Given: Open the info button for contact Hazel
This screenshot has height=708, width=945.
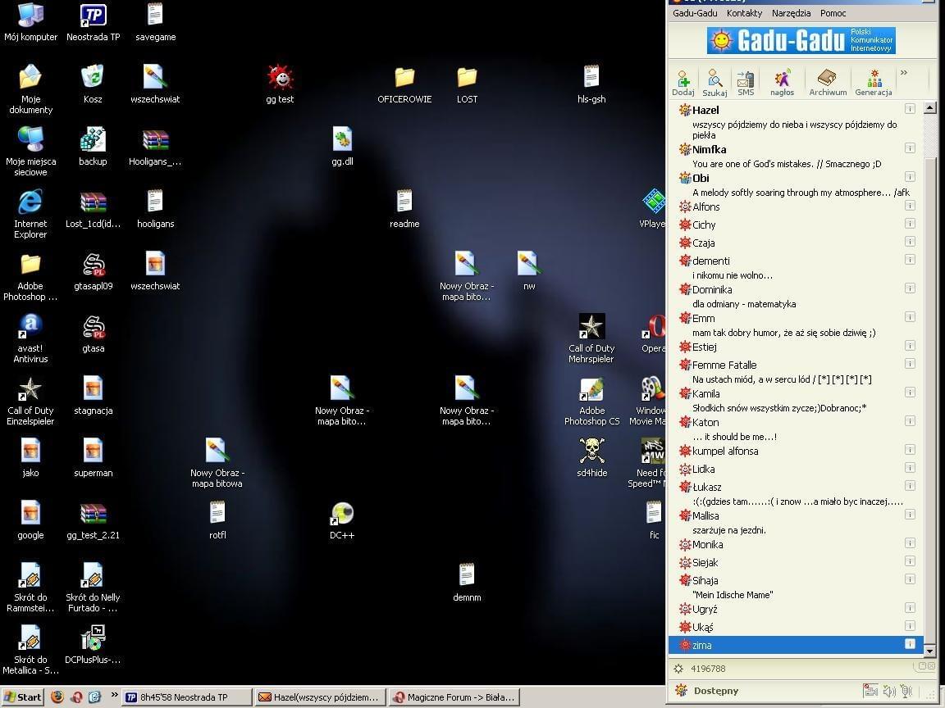Looking at the screenshot, I should [x=910, y=109].
